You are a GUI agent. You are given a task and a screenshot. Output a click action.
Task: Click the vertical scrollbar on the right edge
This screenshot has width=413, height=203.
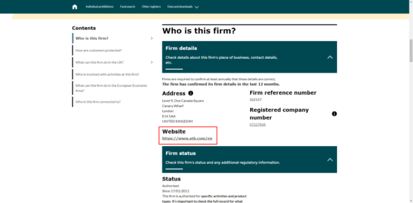point(410,51)
